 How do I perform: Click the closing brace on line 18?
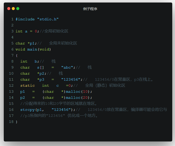pyautogui.click(x=17, y=122)
